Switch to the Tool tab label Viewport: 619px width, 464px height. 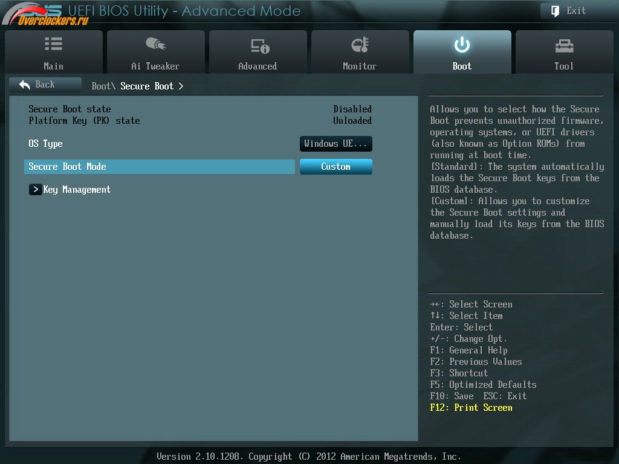click(x=564, y=66)
